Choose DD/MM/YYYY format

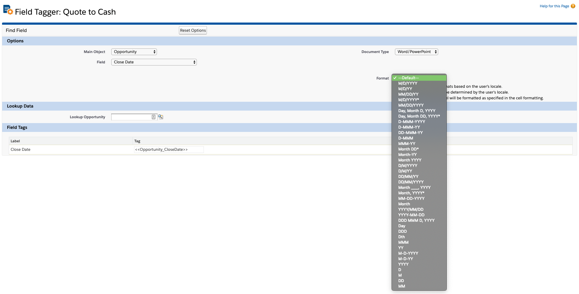click(x=419, y=182)
